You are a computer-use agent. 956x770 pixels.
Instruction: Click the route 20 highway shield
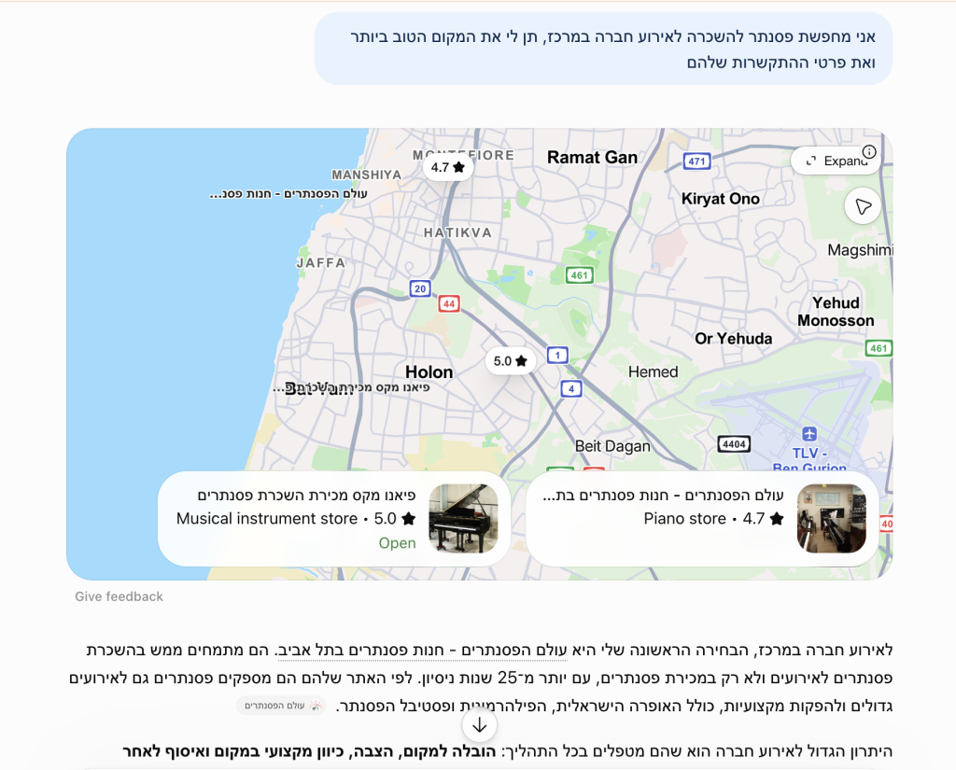click(x=420, y=288)
